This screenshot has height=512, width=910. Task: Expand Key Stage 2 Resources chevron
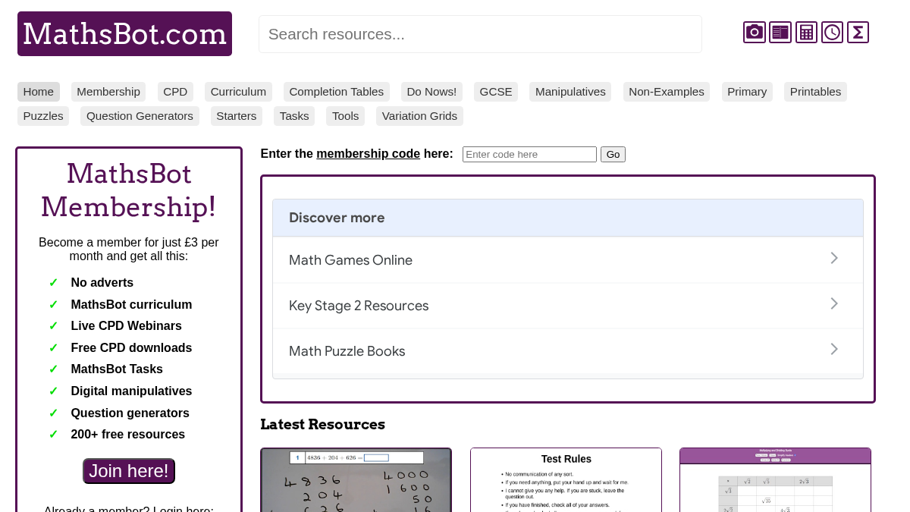(834, 304)
